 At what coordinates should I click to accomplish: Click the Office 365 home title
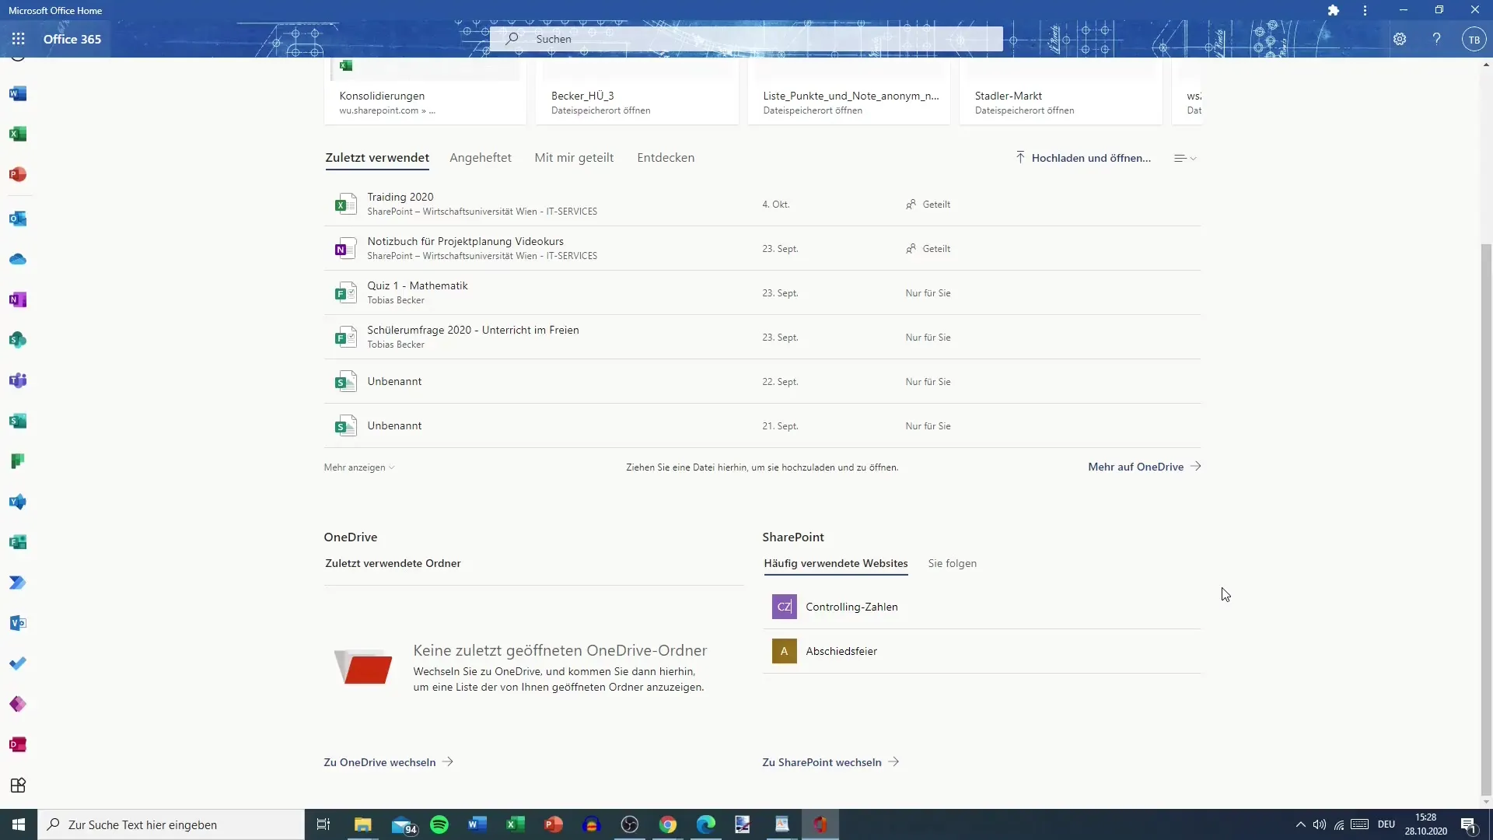(x=72, y=39)
